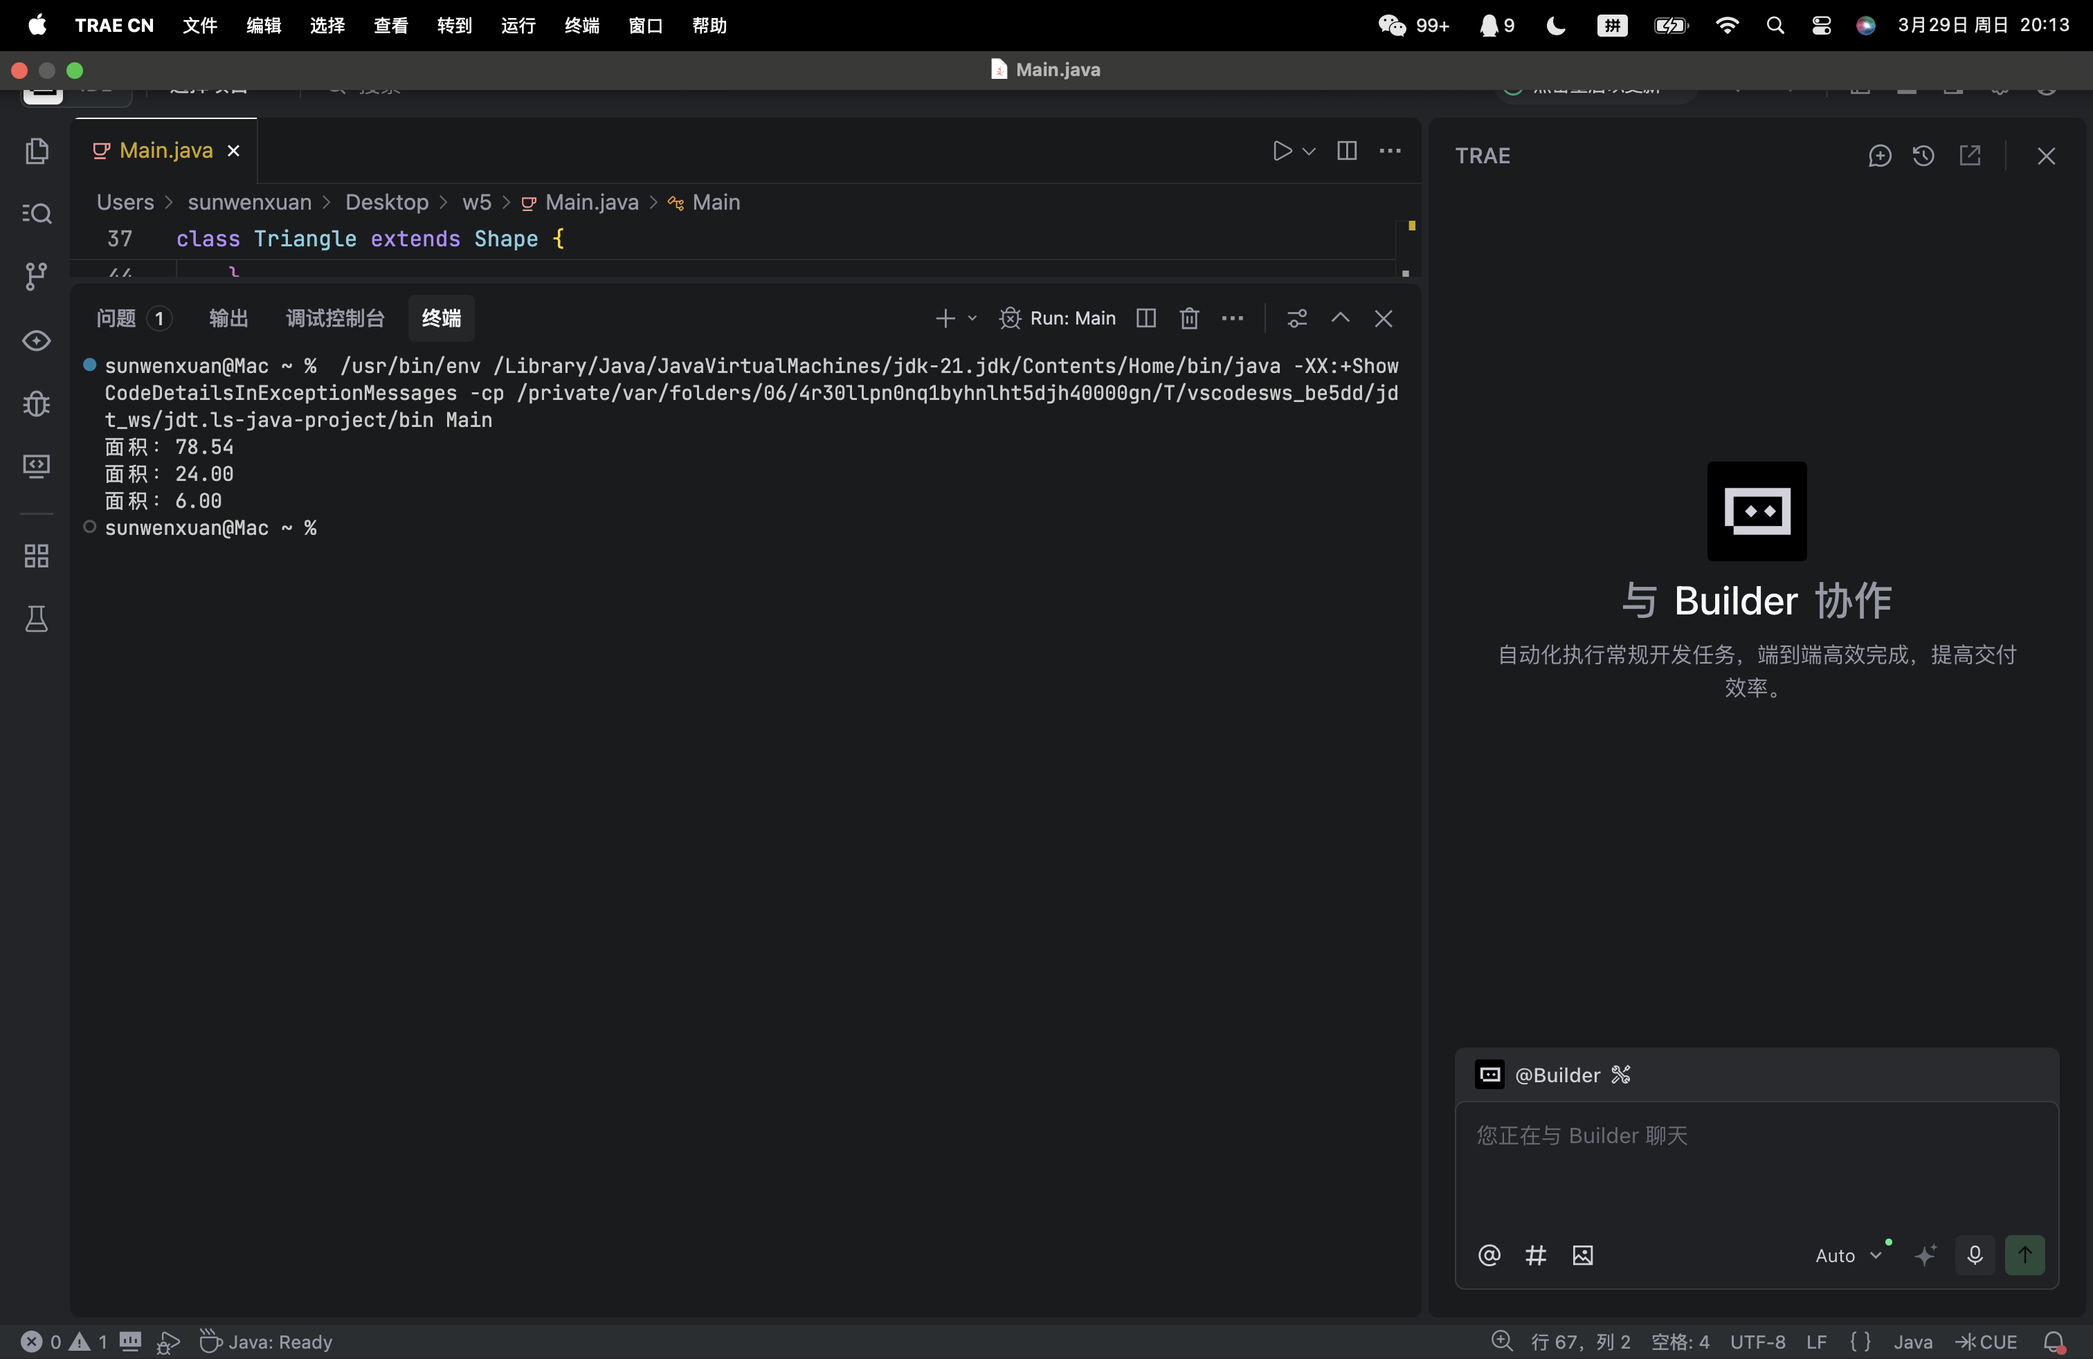Open the Testing flask icon
Viewport: 2093px width, 1359px height.
(36, 620)
